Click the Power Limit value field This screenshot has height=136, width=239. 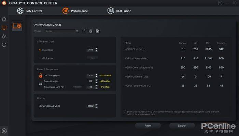point(91,81)
